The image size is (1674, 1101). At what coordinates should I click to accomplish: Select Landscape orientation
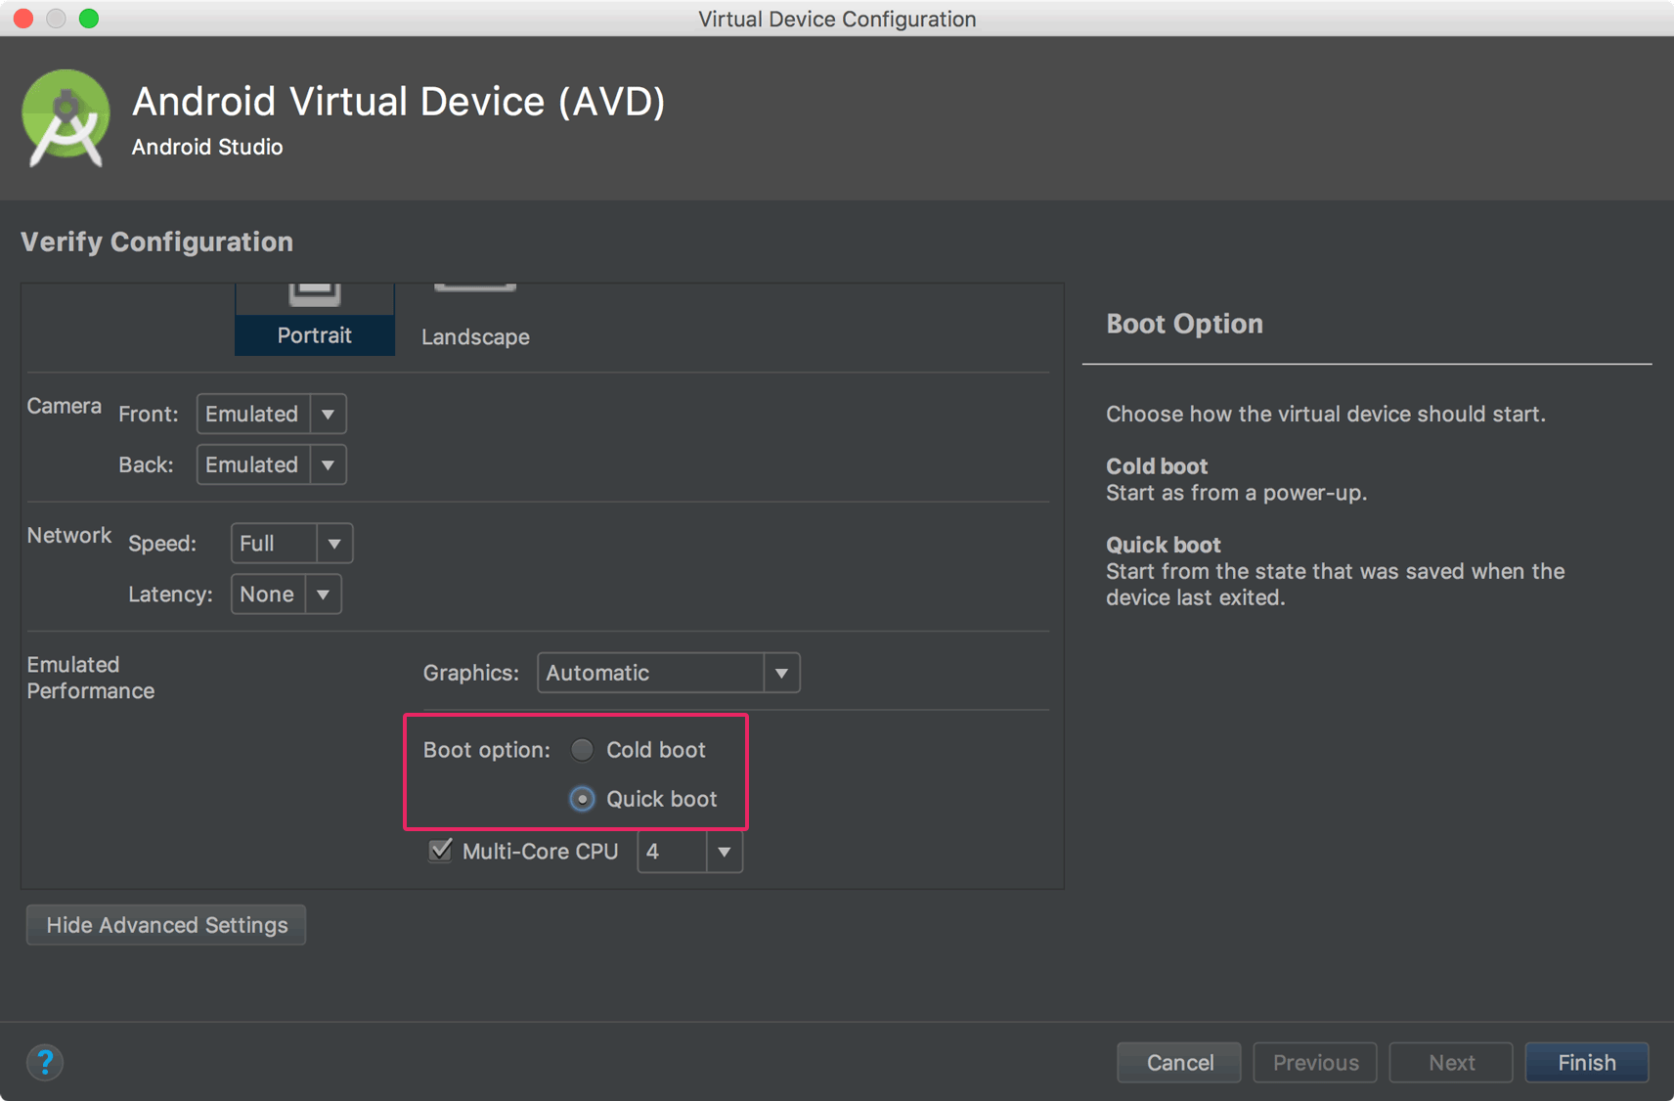tap(475, 321)
